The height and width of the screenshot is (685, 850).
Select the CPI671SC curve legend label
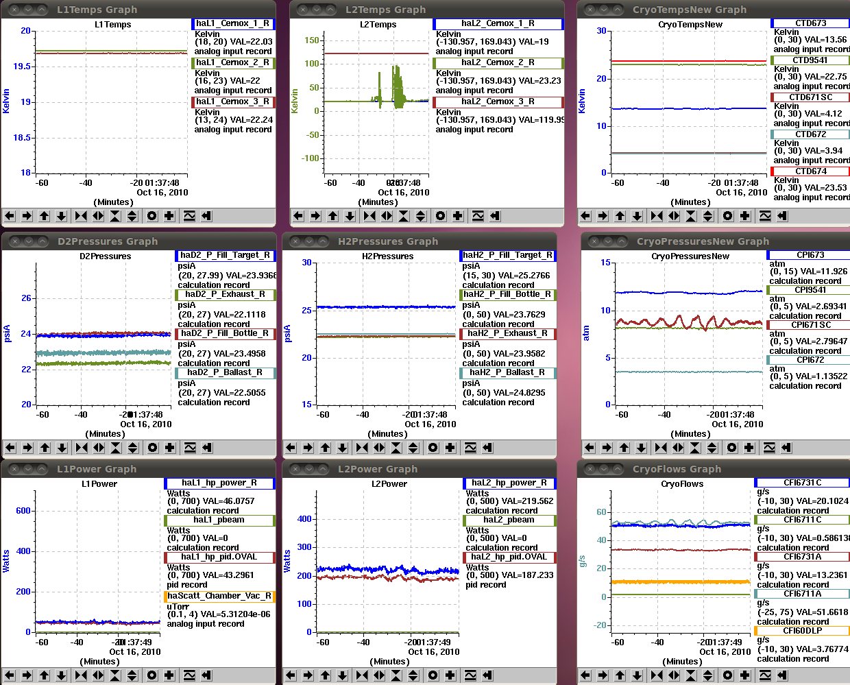[809, 325]
